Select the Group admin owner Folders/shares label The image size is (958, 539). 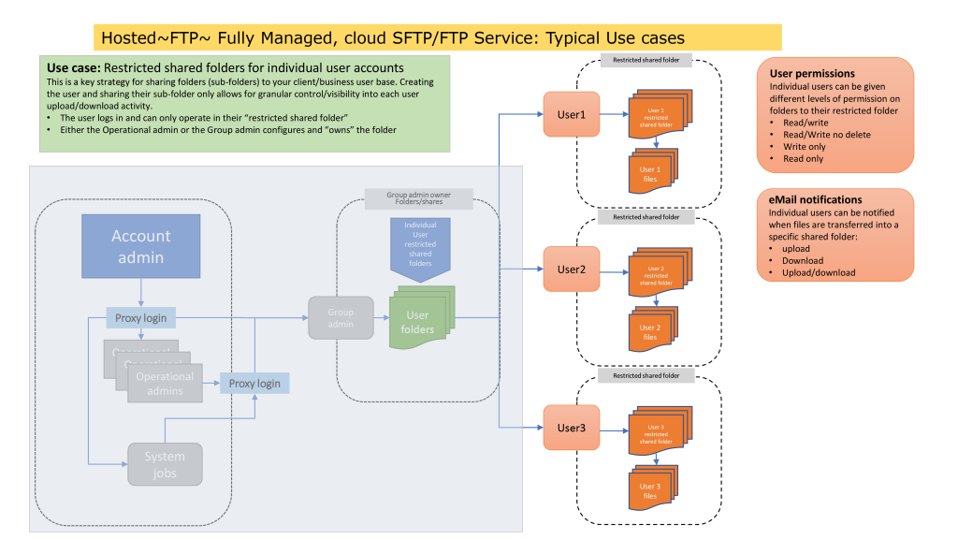point(418,198)
